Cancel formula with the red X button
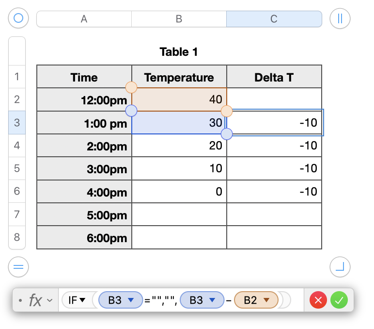Screen dimensions: 374x329 pos(318,300)
